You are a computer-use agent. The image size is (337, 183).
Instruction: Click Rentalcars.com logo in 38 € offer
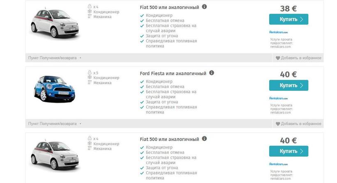pos(279,32)
